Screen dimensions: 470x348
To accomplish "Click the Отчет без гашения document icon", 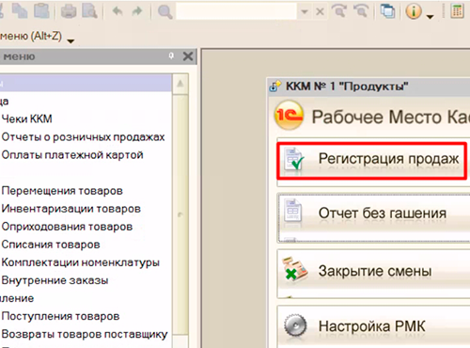I will [x=292, y=211].
